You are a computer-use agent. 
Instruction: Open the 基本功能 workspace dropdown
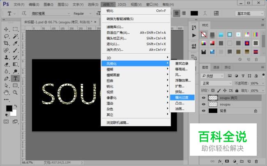(x=249, y=14)
